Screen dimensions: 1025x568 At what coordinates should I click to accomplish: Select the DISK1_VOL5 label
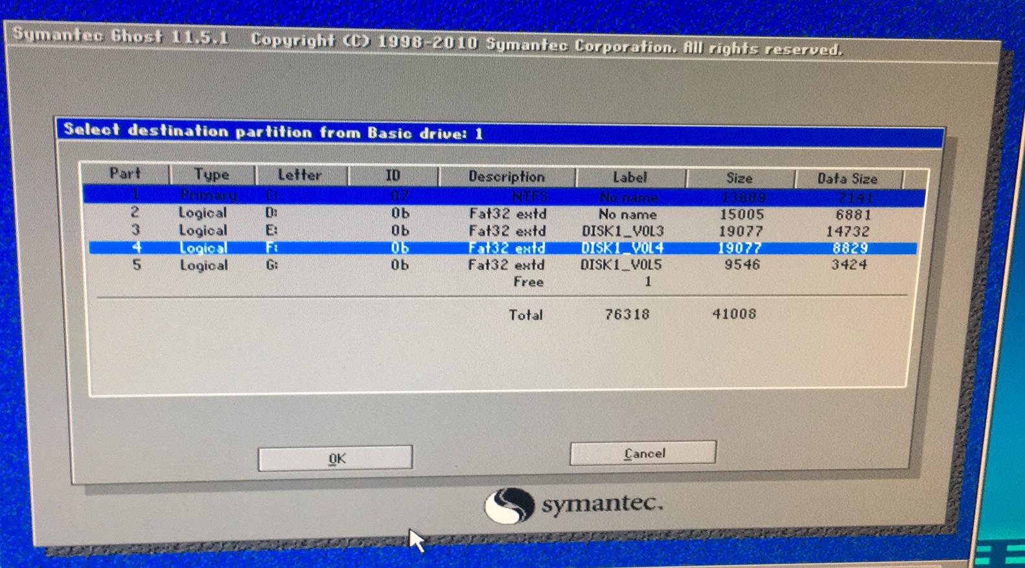click(x=621, y=265)
